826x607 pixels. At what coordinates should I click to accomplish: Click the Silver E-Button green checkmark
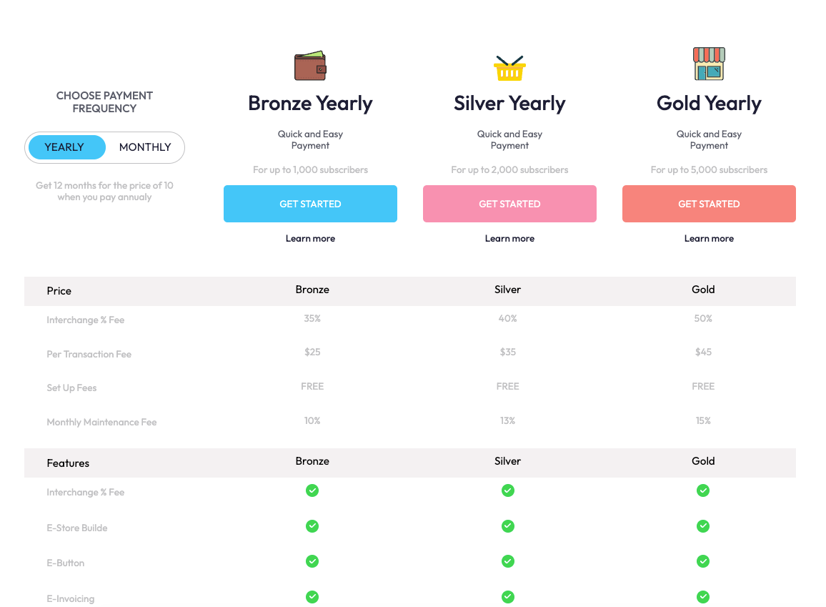coord(508,561)
